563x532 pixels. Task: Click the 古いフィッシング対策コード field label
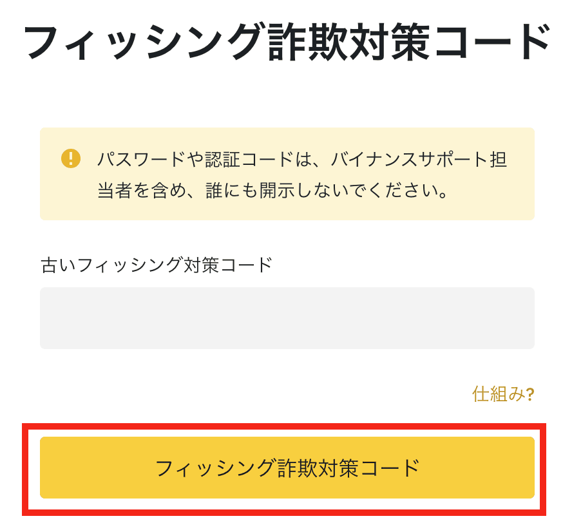click(x=157, y=265)
